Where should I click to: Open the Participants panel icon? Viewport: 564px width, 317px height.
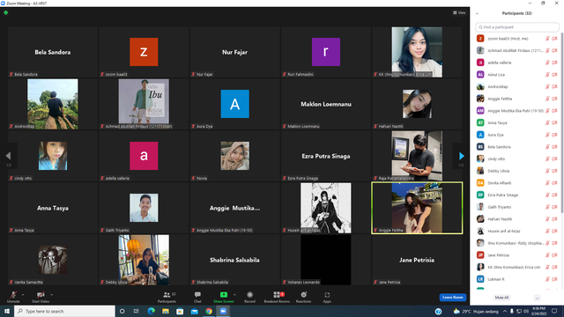(x=167, y=295)
